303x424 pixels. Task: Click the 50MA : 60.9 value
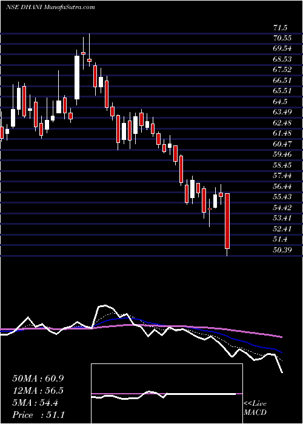[x=38, y=379]
